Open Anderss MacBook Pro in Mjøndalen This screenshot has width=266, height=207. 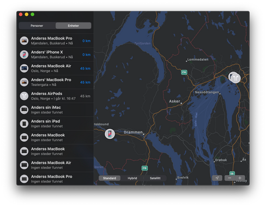point(55,41)
